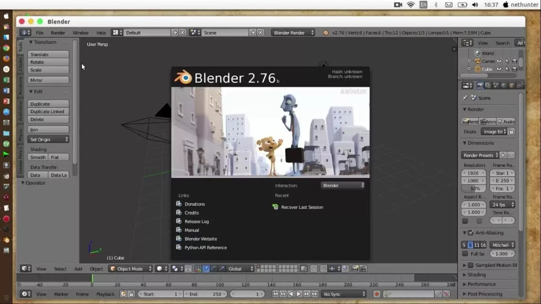Click the OpenGL render animation clapper icon
This screenshot has height=304, width=541.
coord(363,269)
